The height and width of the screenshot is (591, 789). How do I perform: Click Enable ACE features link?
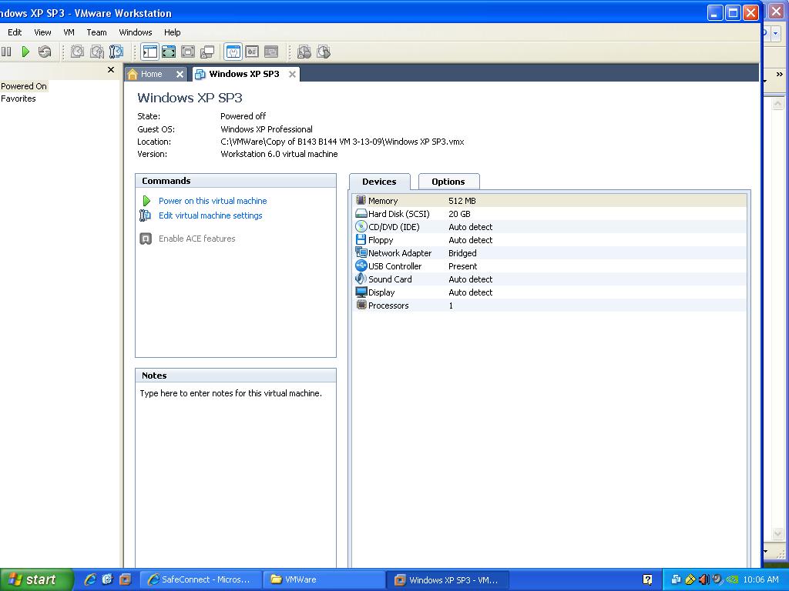coord(196,239)
